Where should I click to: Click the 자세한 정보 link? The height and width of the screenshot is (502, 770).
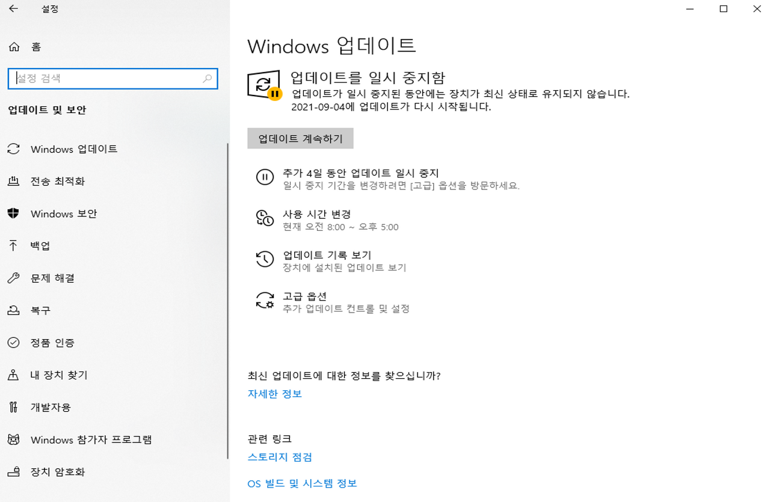pyautogui.click(x=274, y=394)
